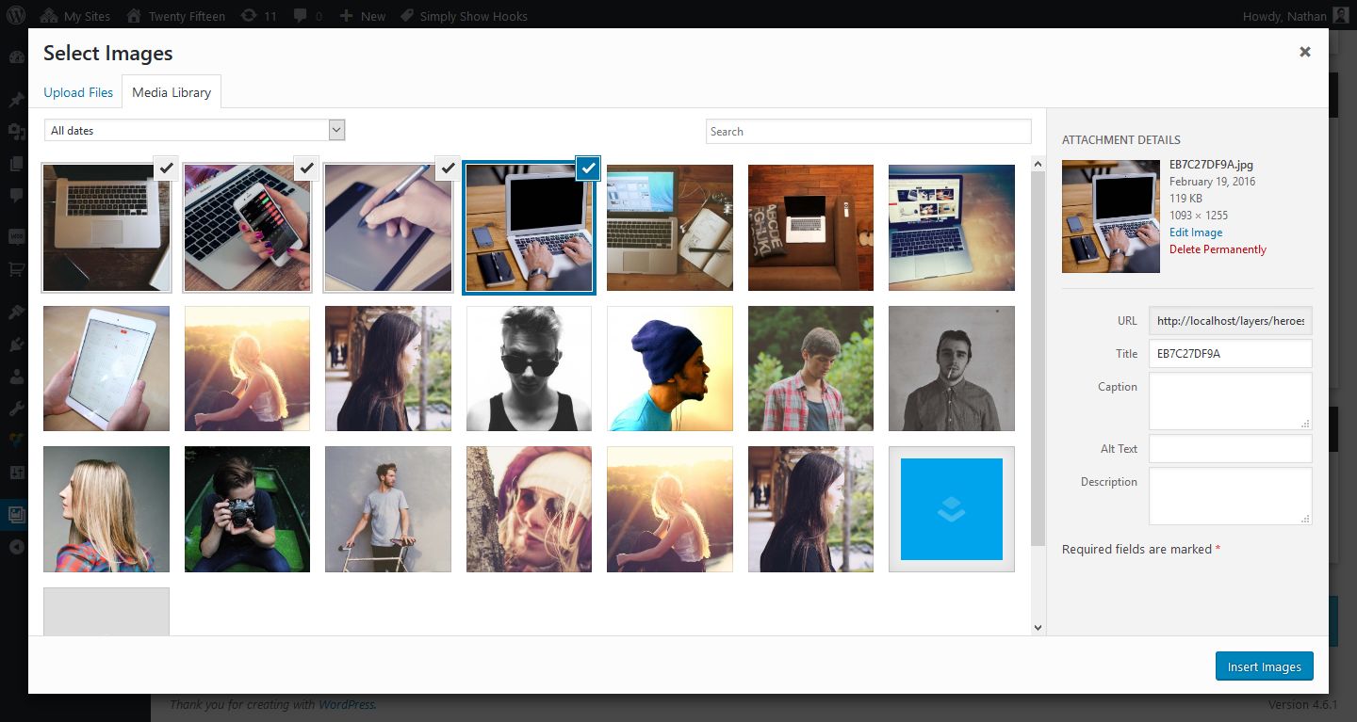Click the attachment URL field
The height and width of the screenshot is (722, 1357).
[x=1230, y=321]
